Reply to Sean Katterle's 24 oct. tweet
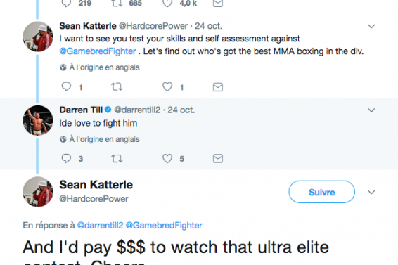This screenshot has height=265, width=398. 66,87
